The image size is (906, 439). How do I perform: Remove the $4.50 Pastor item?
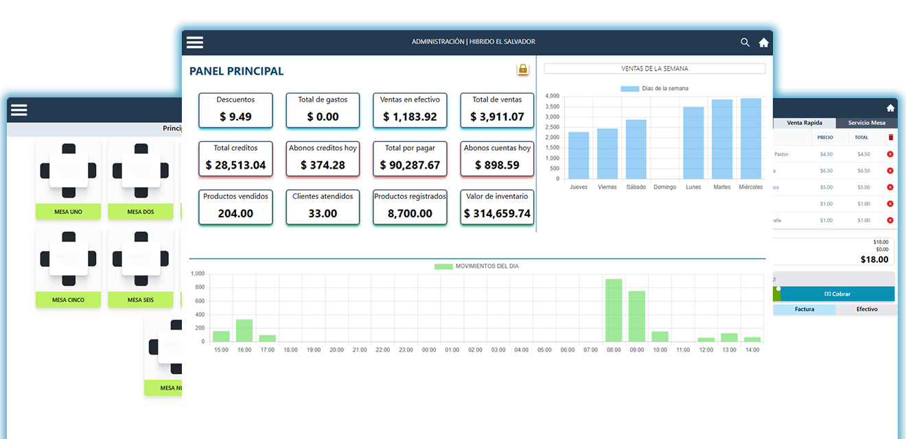(890, 154)
